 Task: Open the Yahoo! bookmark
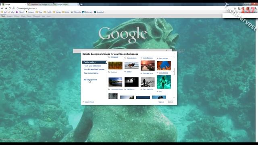(x=20, y=12)
